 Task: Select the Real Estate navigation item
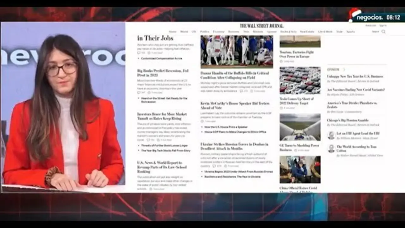click(x=307, y=32)
